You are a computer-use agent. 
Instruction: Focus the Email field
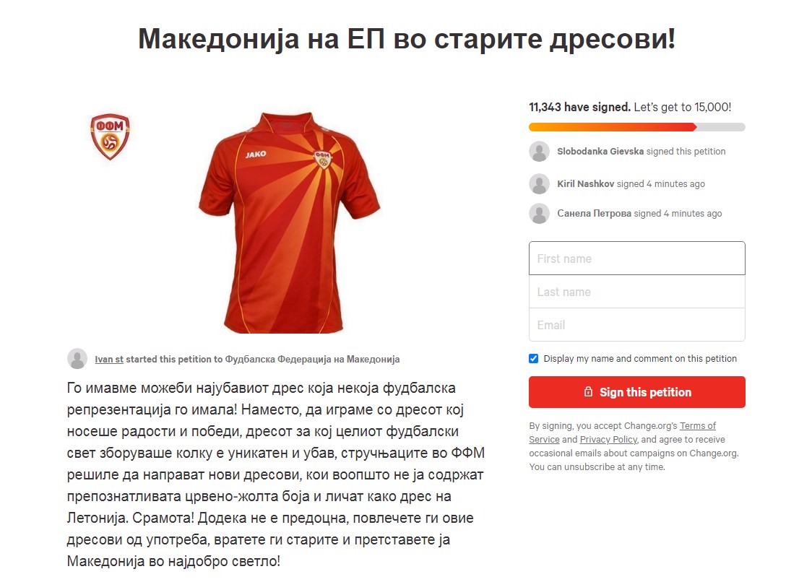(x=637, y=325)
